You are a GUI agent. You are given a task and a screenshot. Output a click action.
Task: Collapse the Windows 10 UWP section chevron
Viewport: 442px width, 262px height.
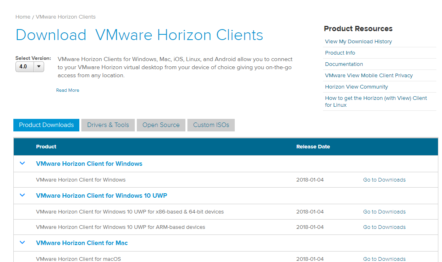click(x=22, y=195)
